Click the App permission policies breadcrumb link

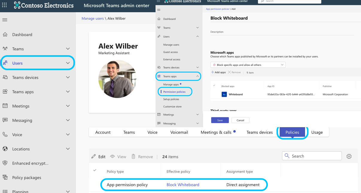point(217,9)
